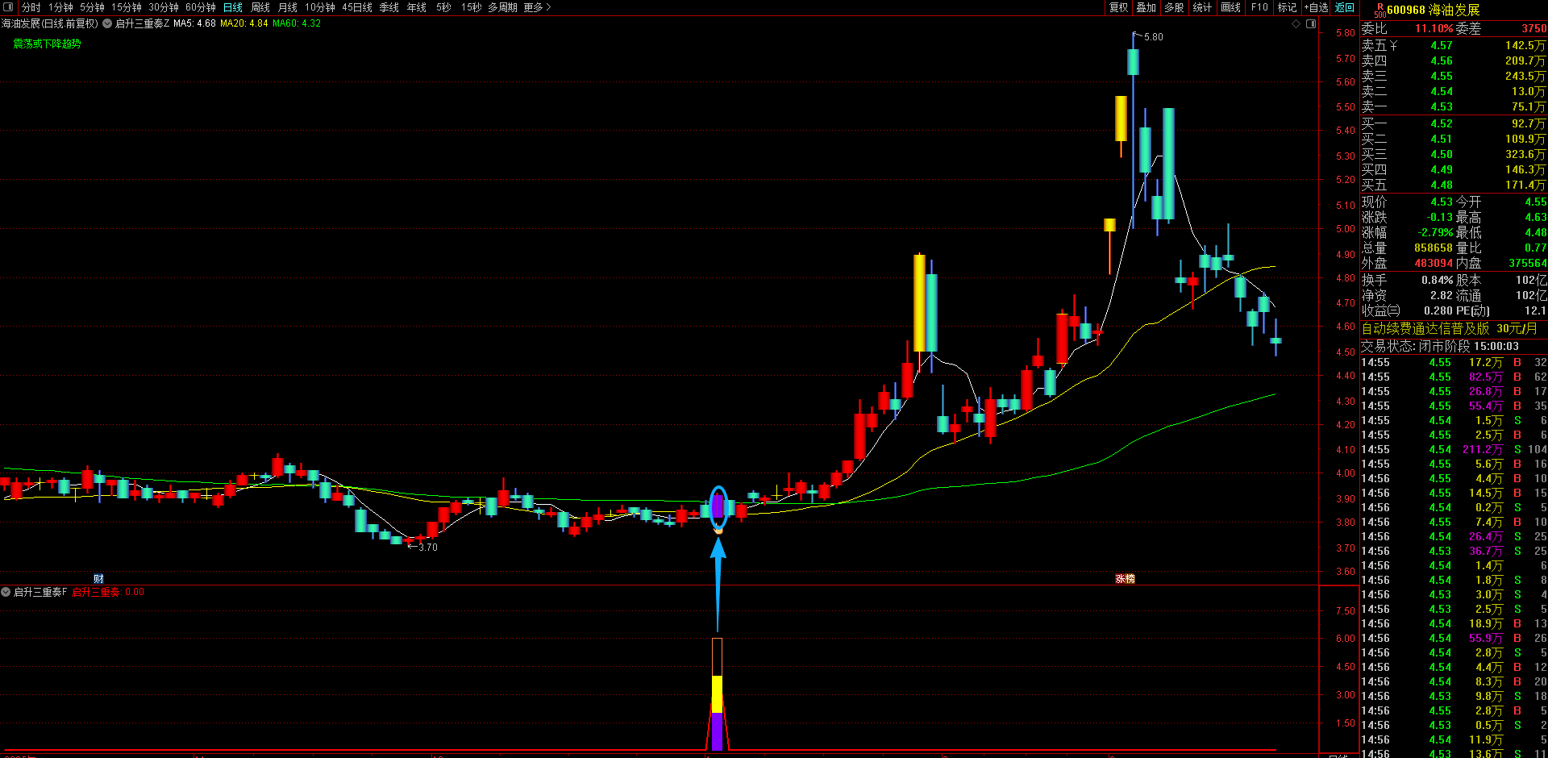Click 换手 value 0.84%
This screenshot has height=758, width=1548.
coord(1438,281)
